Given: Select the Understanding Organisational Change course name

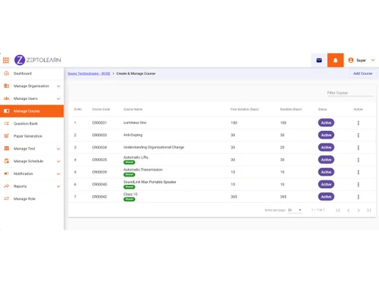Looking at the screenshot, I should [x=154, y=147].
